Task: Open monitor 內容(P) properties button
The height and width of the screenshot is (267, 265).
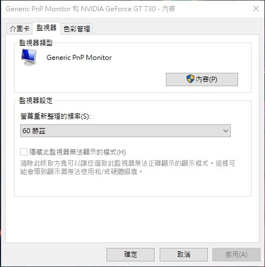Action: tap(202, 79)
